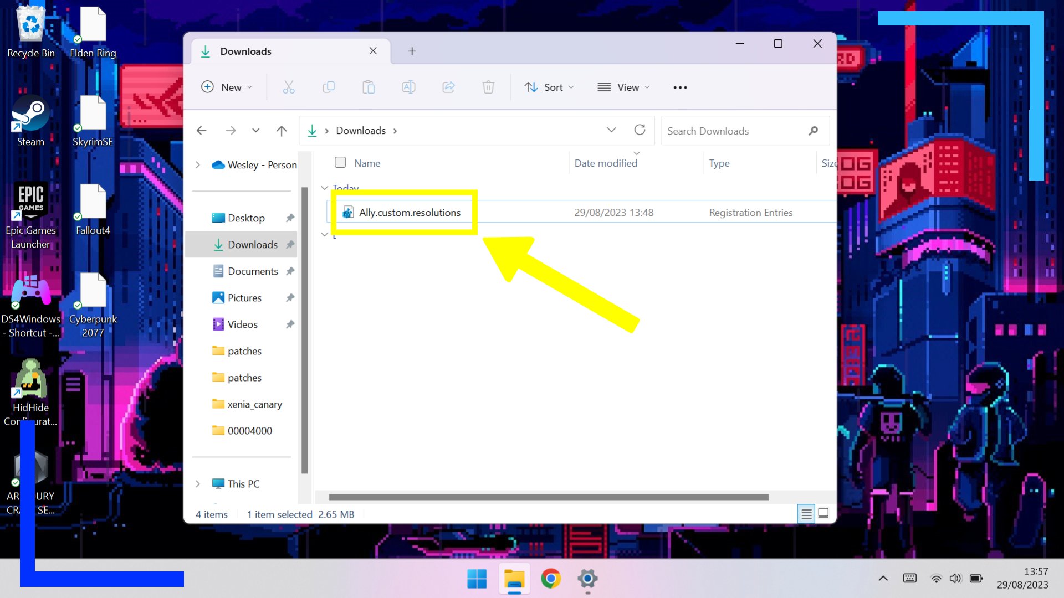Click the horizontal scrollbar in file list
The height and width of the screenshot is (598, 1064).
(x=548, y=497)
